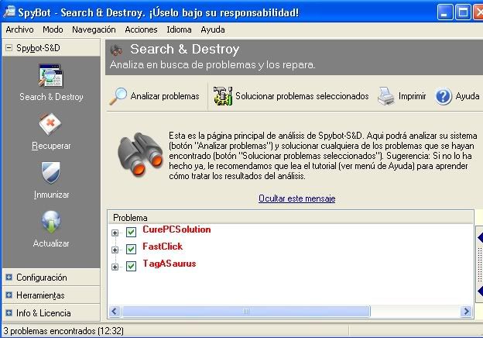Screen dimensions: 483x338
Task: Click the '3 problemas encontrados' status text
Action: (x=63, y=331)
